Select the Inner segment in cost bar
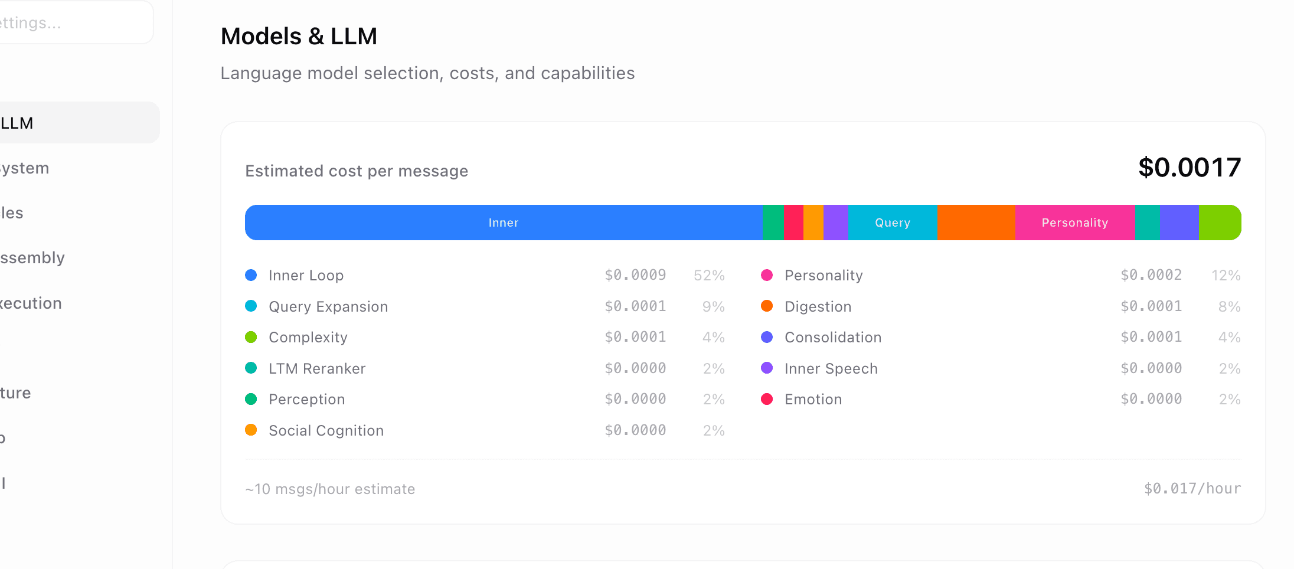Image resolution: width=1294 pixels, height=569 pixels. tap(504, 223)
